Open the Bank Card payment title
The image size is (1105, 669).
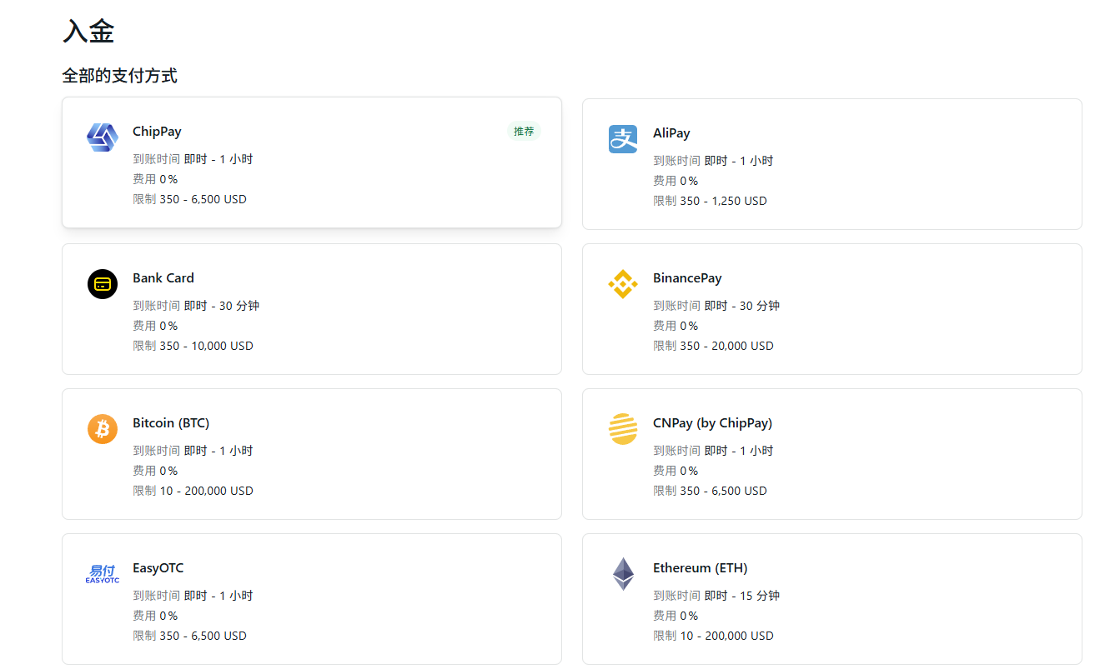163,278
